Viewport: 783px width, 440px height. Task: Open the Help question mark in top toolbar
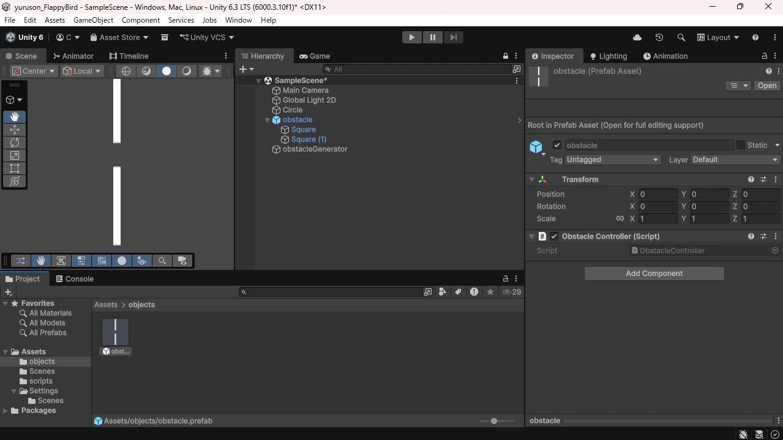[x=755, y=37]
